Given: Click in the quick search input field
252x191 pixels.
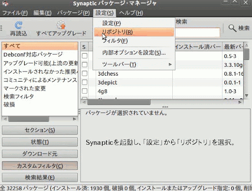Looking at the screenshot, I should point(197,32).
